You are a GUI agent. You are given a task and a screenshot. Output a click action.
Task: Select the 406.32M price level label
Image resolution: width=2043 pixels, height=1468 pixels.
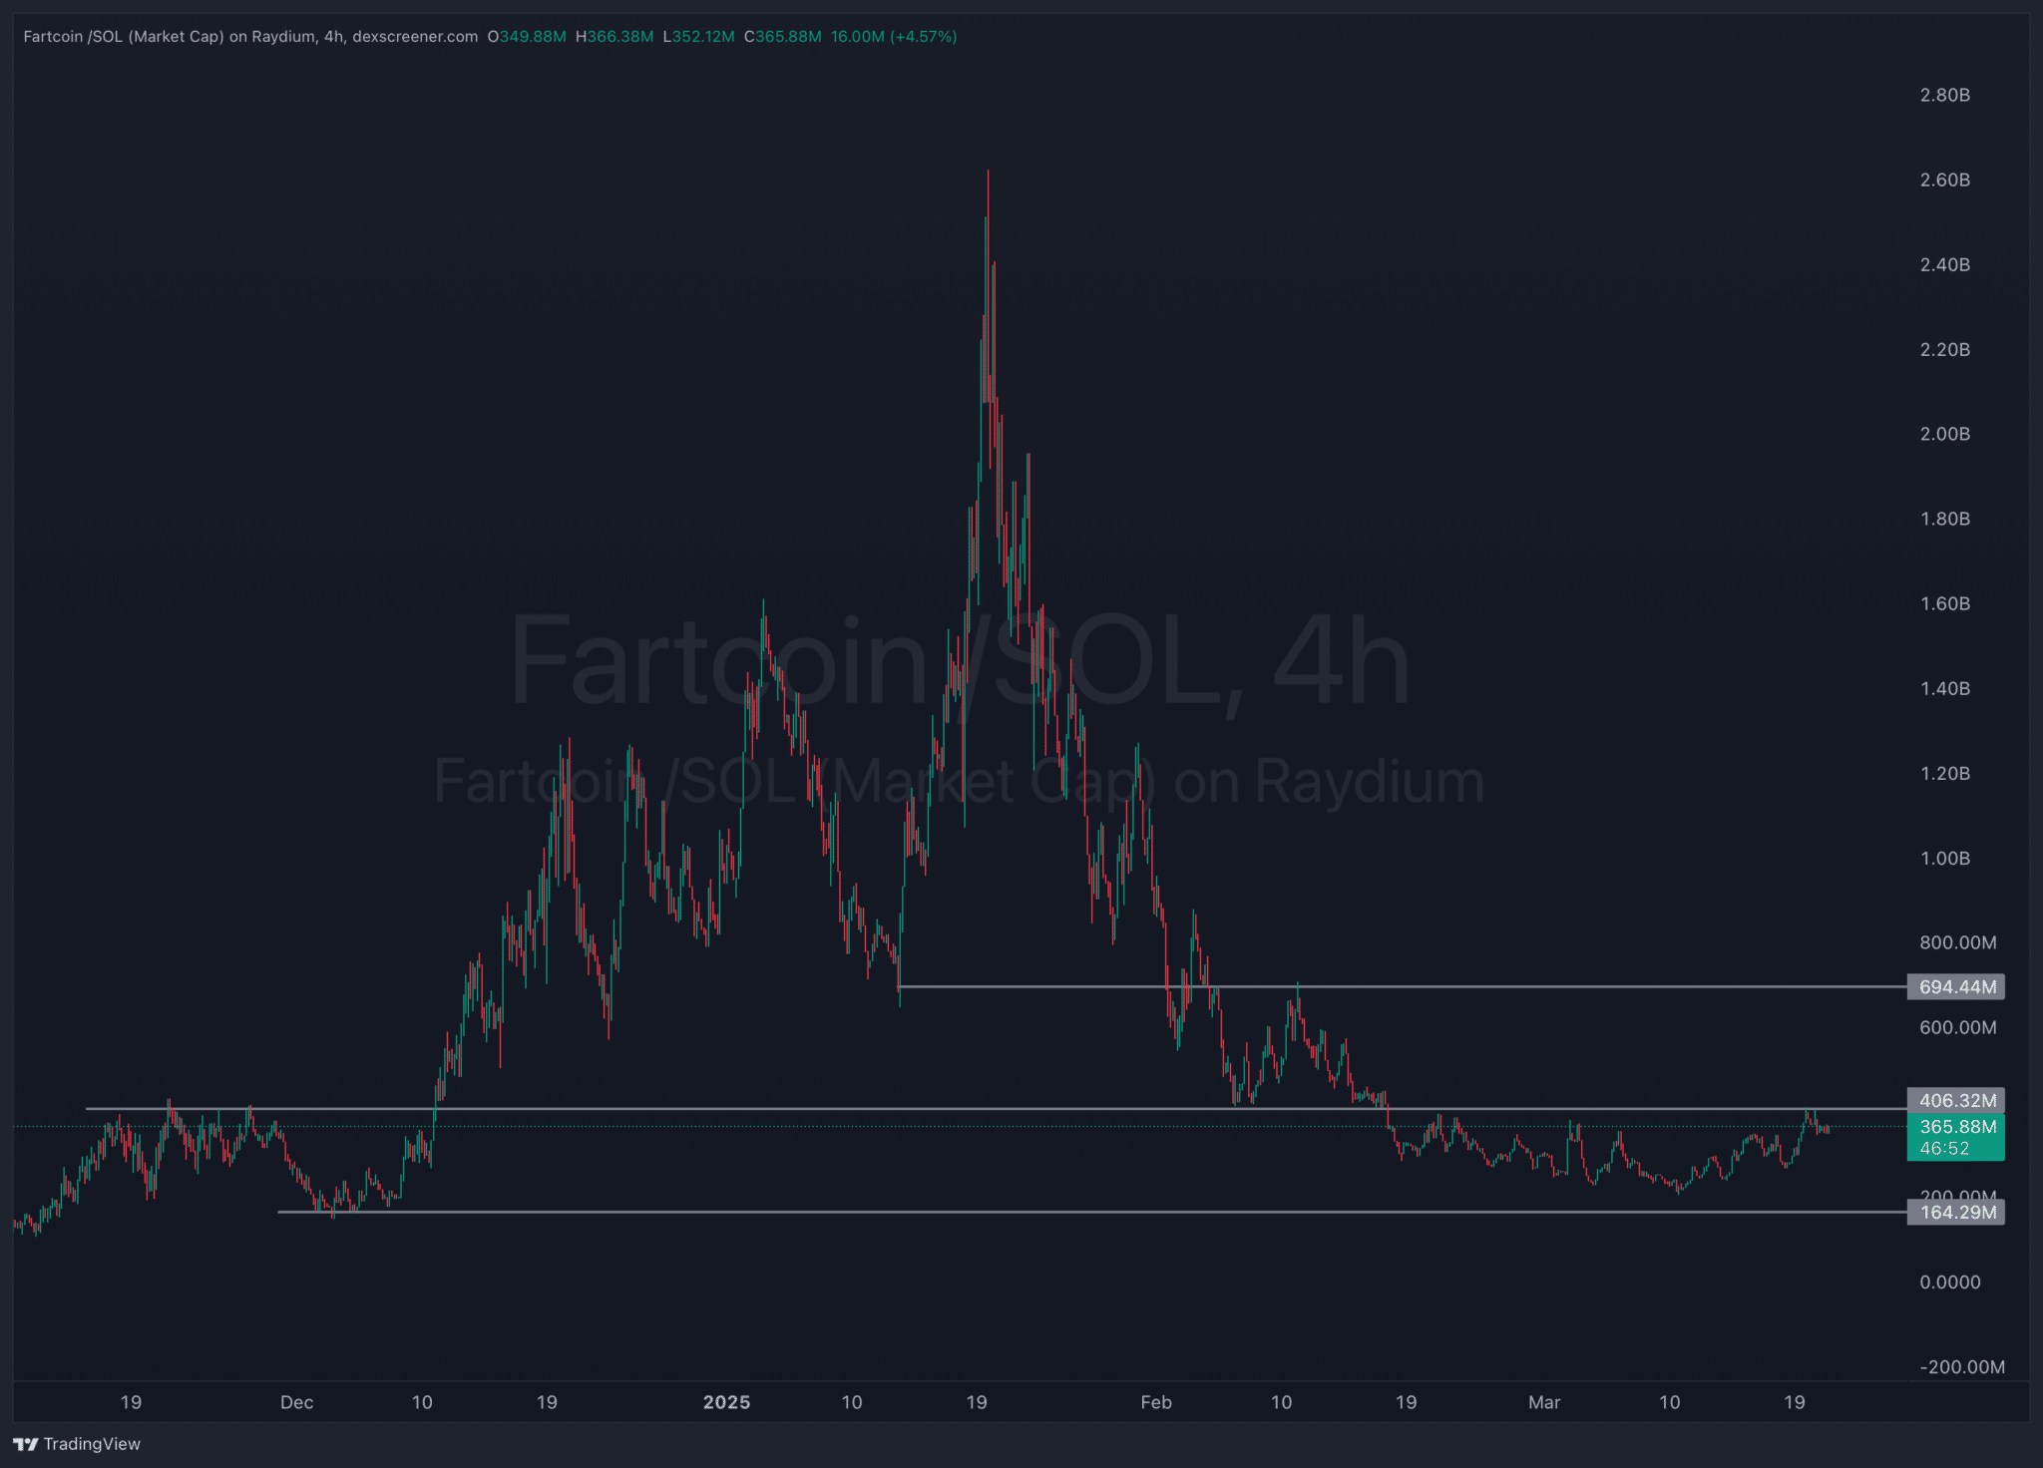pyautogui.click(x=1956, y=1100)
